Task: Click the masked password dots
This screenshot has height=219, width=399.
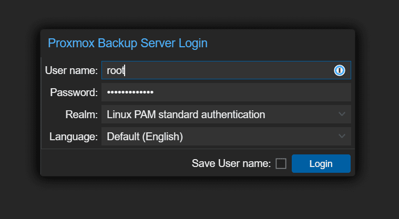Action: click(130, 92)
